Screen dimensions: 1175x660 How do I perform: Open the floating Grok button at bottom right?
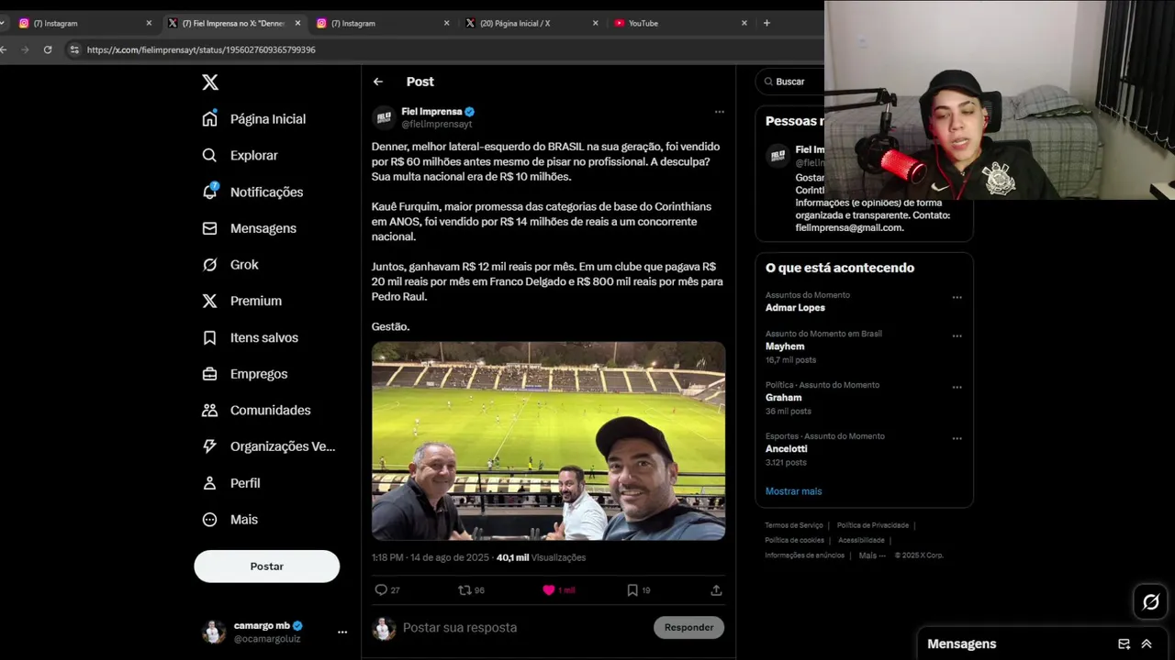pyautogui.click(x=1150, y=602)
